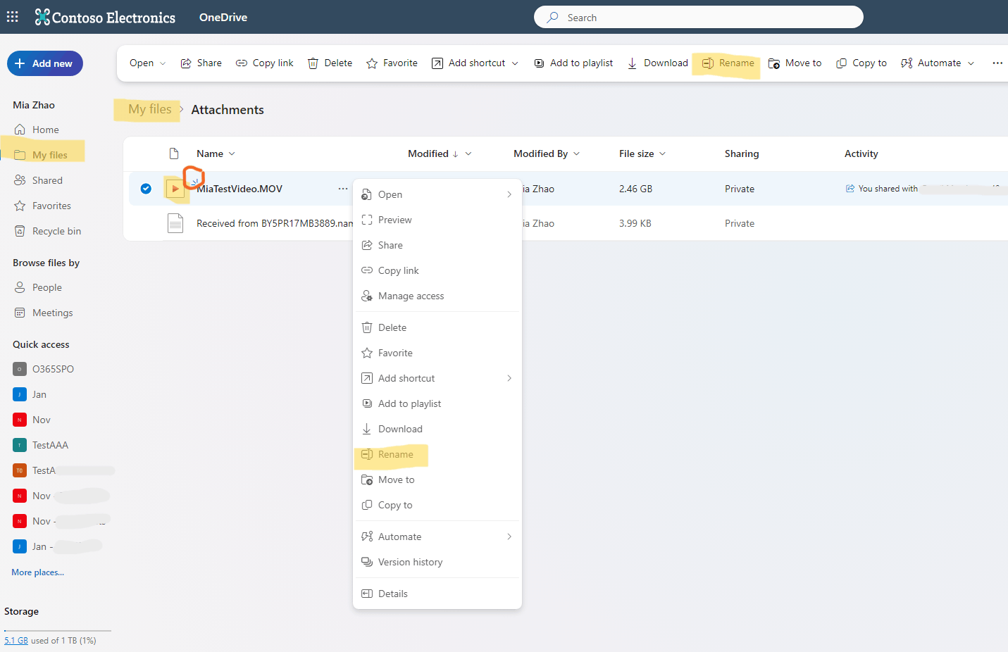This screenshot has height=652, width=1008.
Task: Click the Add new button
Action: click(x=45, y=63)
